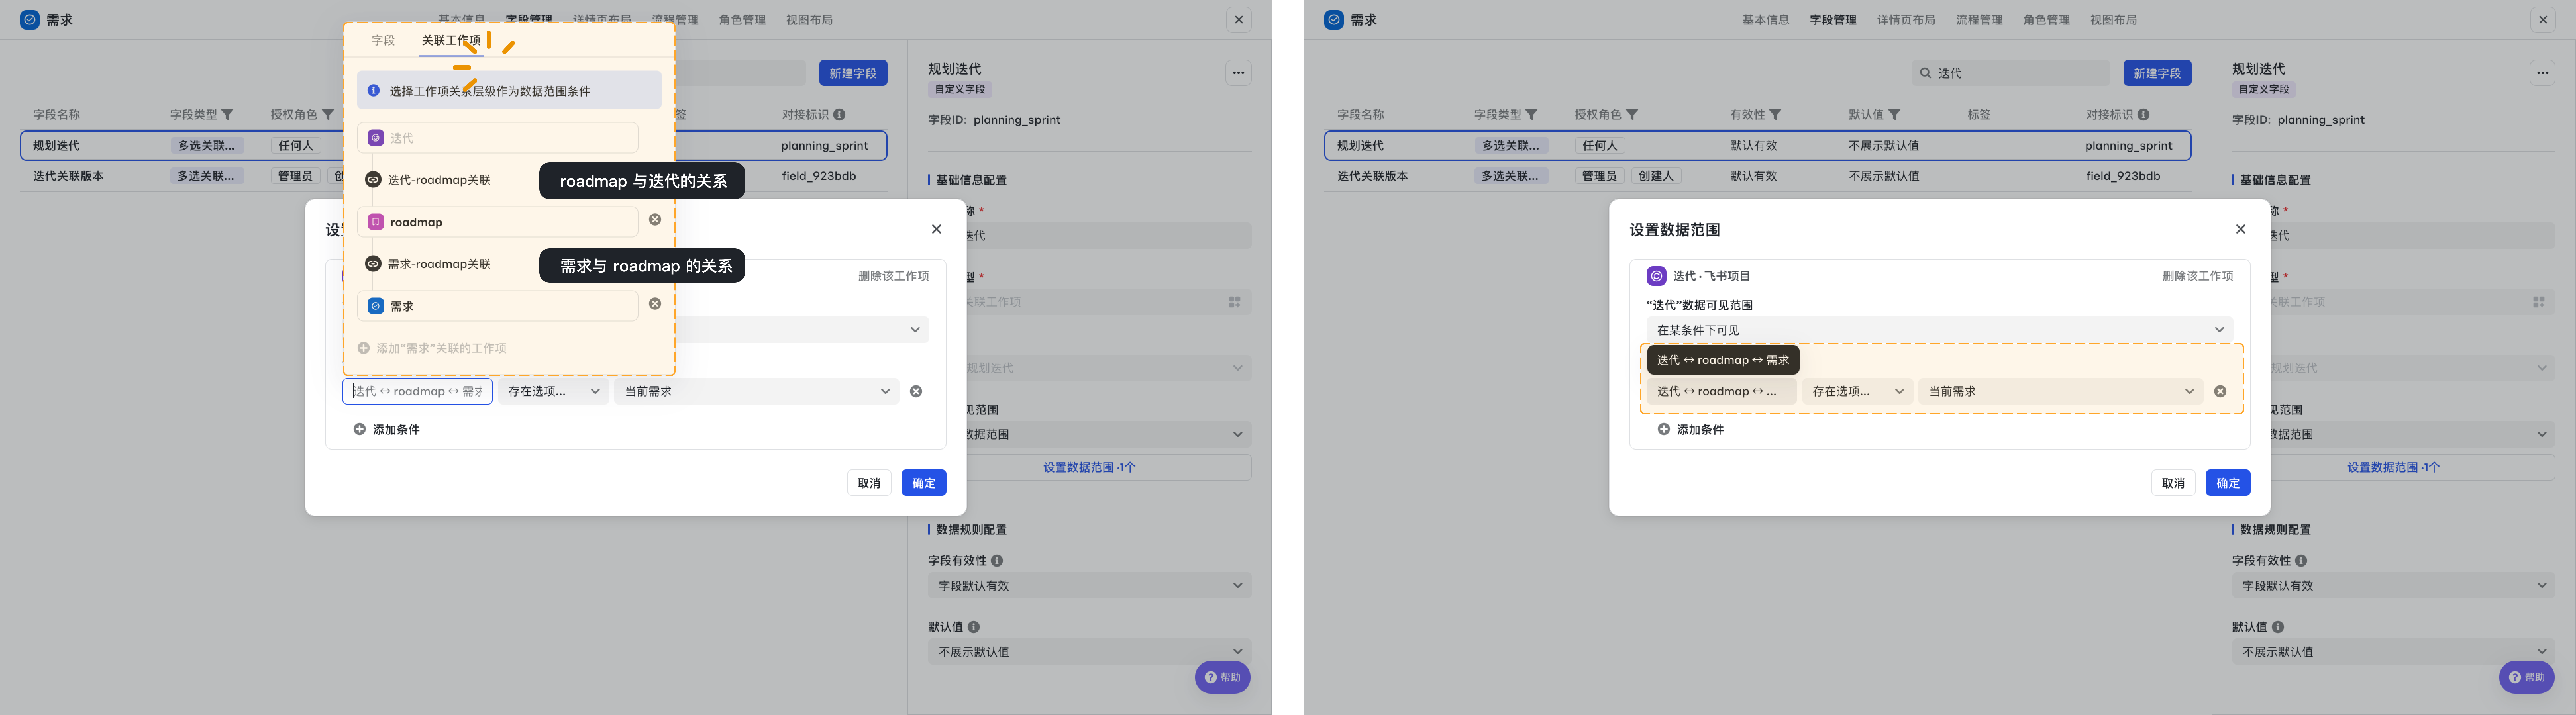Click the 需求 app logo in the right screenshot
This screenshot has height=715, width=2576.
pos(1334,20)
